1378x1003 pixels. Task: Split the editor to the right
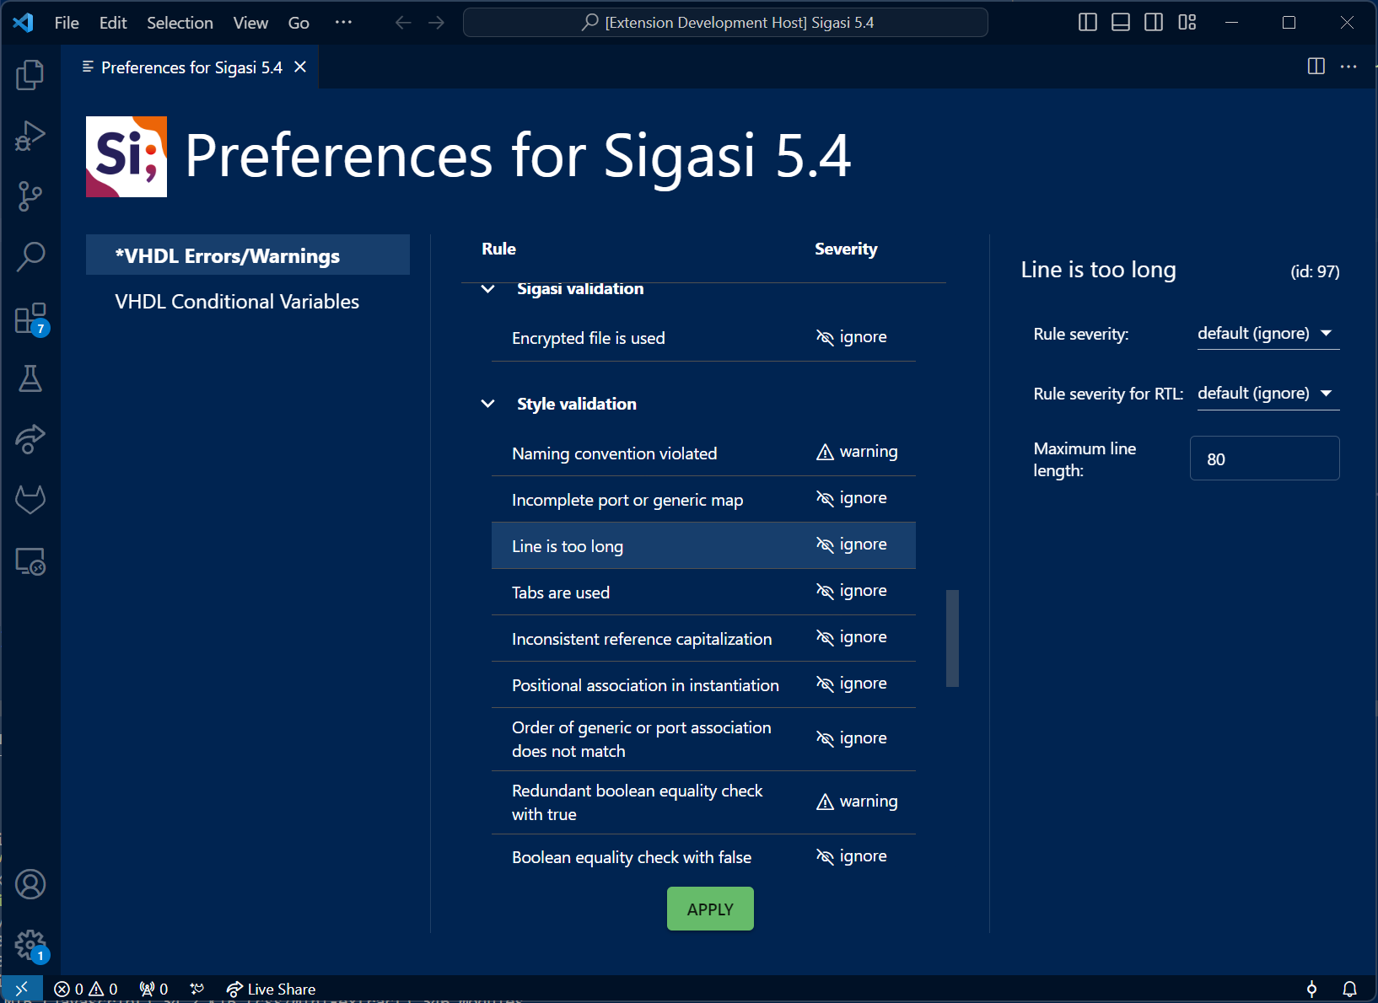(1316, 67)
